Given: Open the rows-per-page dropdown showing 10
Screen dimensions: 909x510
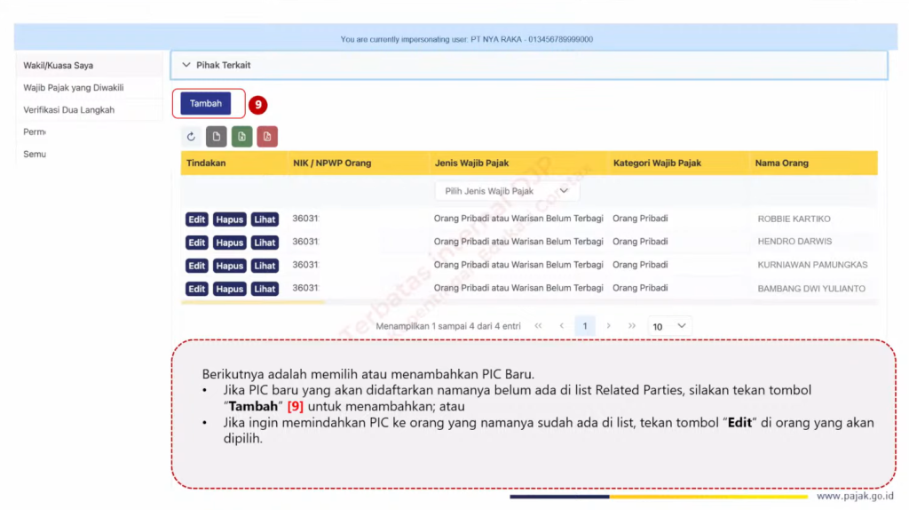Looking at the screenshot, I should 669,326.
